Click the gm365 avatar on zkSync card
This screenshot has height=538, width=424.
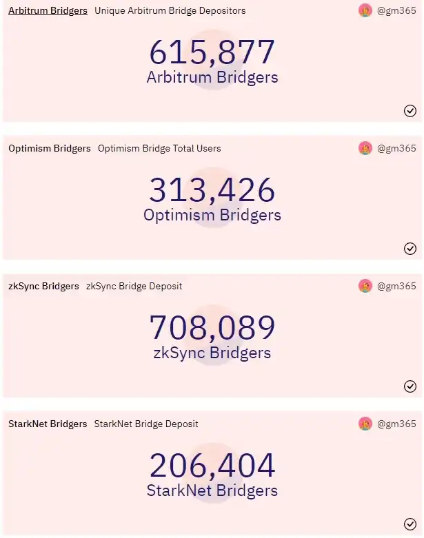point(365,286)
